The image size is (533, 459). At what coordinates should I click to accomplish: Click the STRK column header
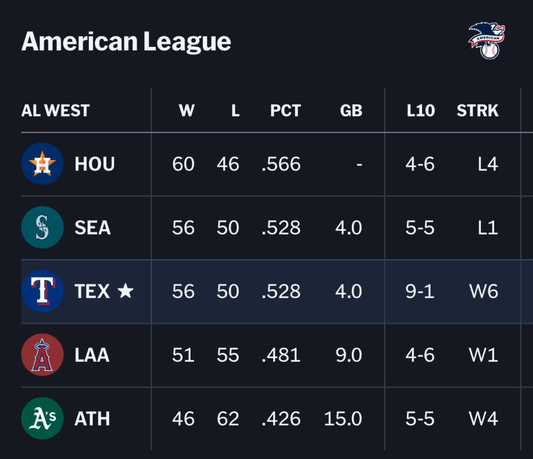click(477, 111)
